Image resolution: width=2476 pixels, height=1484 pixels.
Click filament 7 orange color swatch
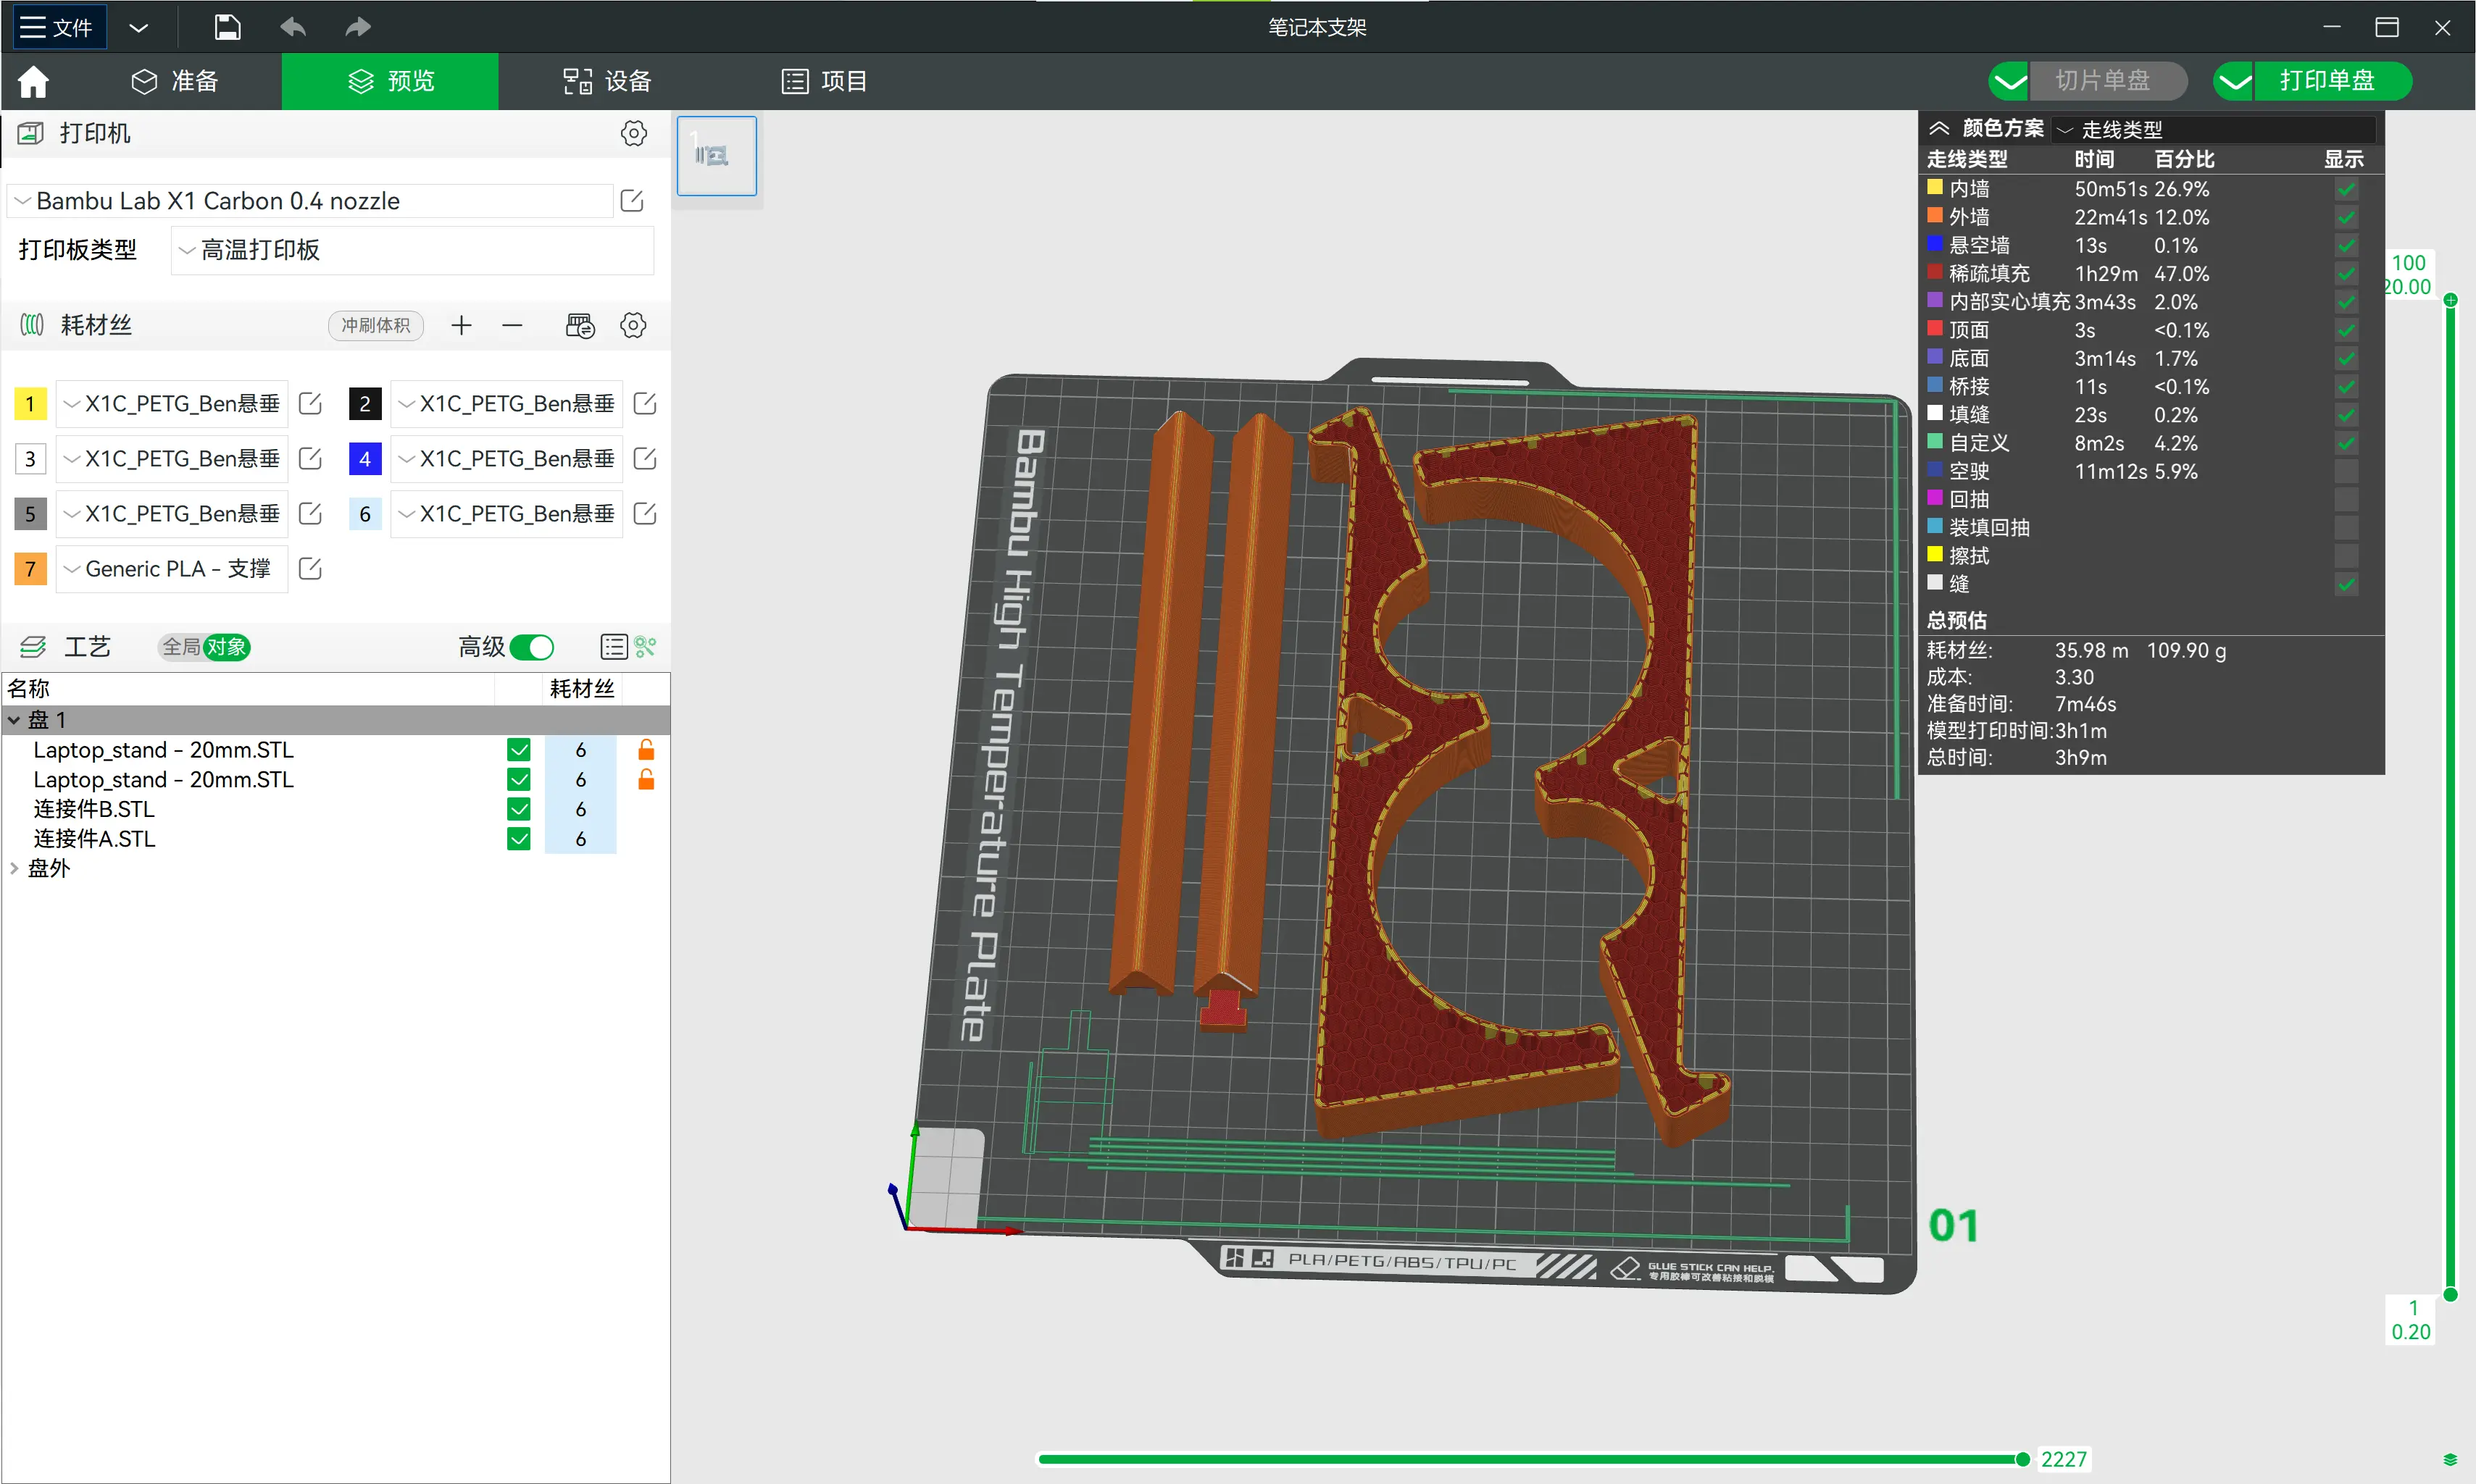coord(30,568)
